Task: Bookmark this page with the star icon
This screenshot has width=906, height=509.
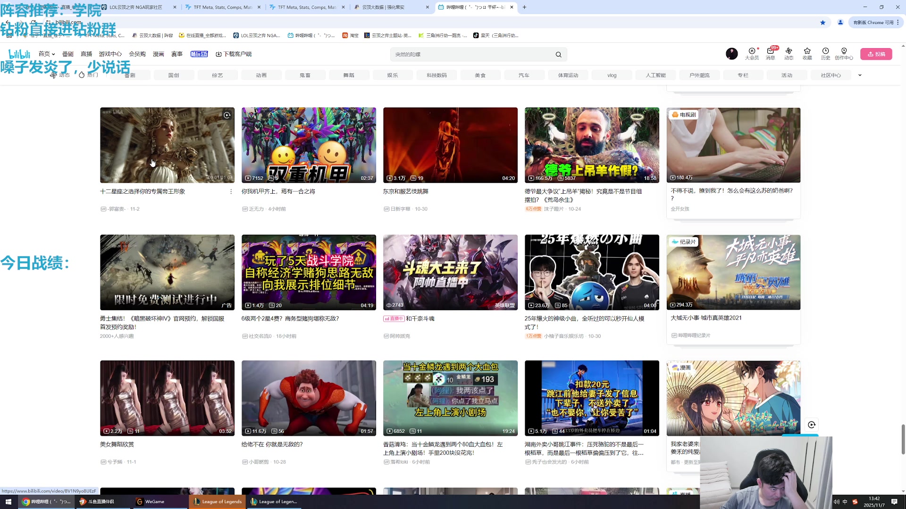Action: pyautogui.click(x=822, y=22)
